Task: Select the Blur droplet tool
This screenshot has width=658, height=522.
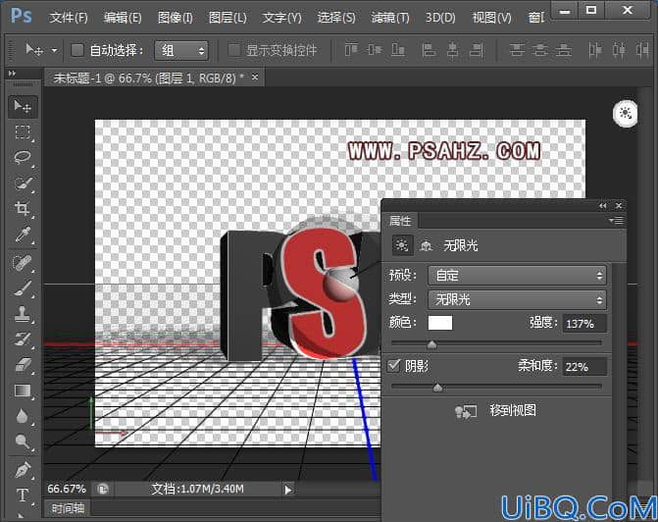Action: tap(23, 416)
